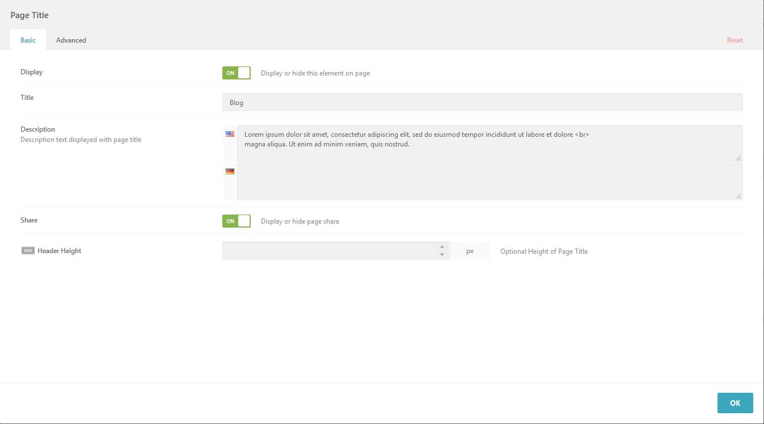Click the 'Description text displayed with page title' hint
The image size is (764, 424).
click(81, 140)
